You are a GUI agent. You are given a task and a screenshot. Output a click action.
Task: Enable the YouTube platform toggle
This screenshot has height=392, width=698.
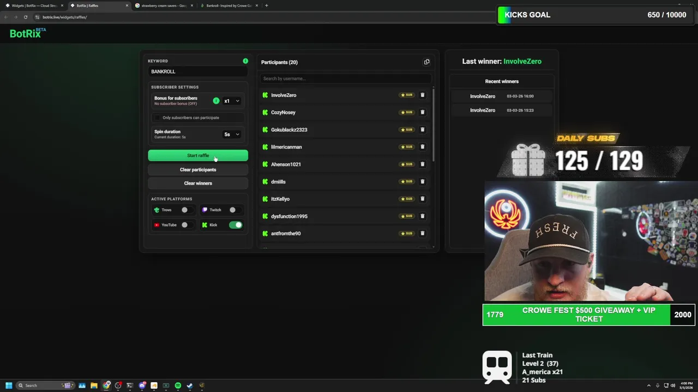pos(186,225)
